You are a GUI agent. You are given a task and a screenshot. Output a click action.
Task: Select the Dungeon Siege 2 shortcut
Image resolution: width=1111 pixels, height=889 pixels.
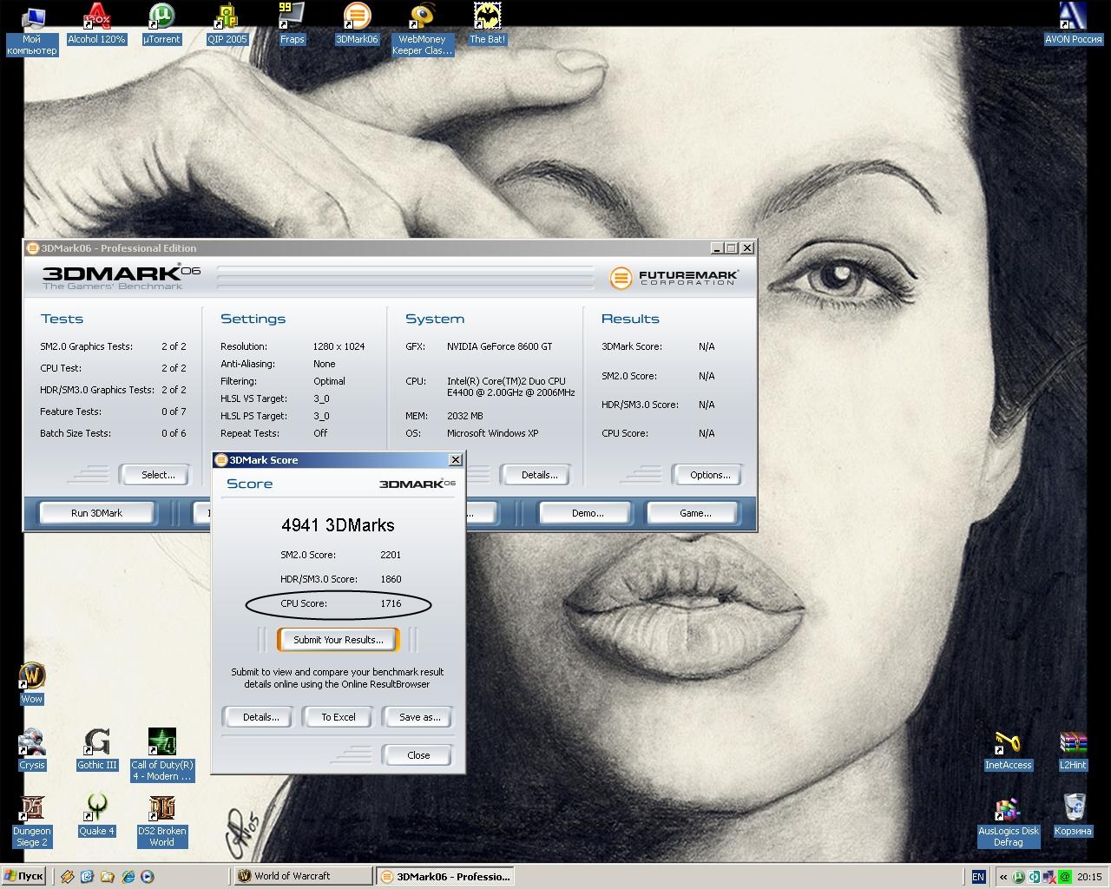click(31, 821)
